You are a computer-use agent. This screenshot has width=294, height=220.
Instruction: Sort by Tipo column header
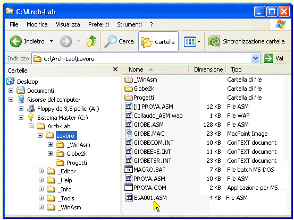coord(236,69)
